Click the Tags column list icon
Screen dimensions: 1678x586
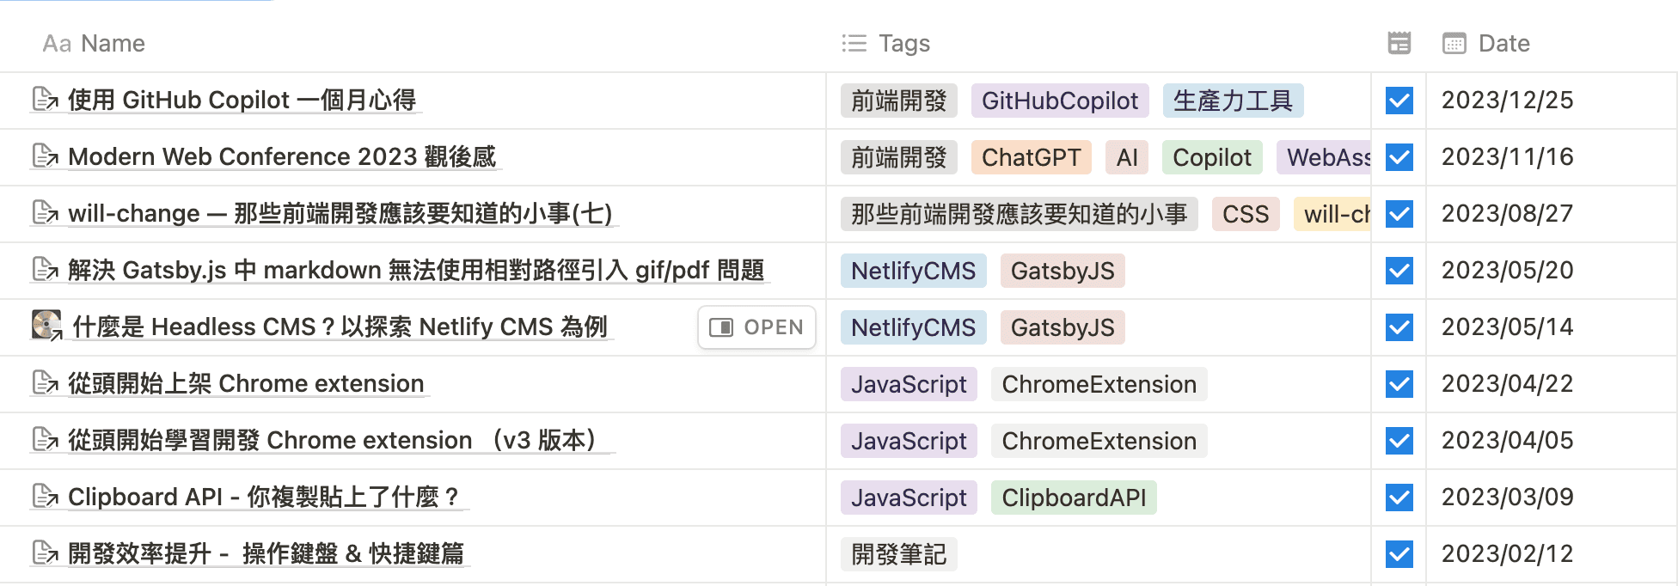pyautogui.click(x=854, y=43)
